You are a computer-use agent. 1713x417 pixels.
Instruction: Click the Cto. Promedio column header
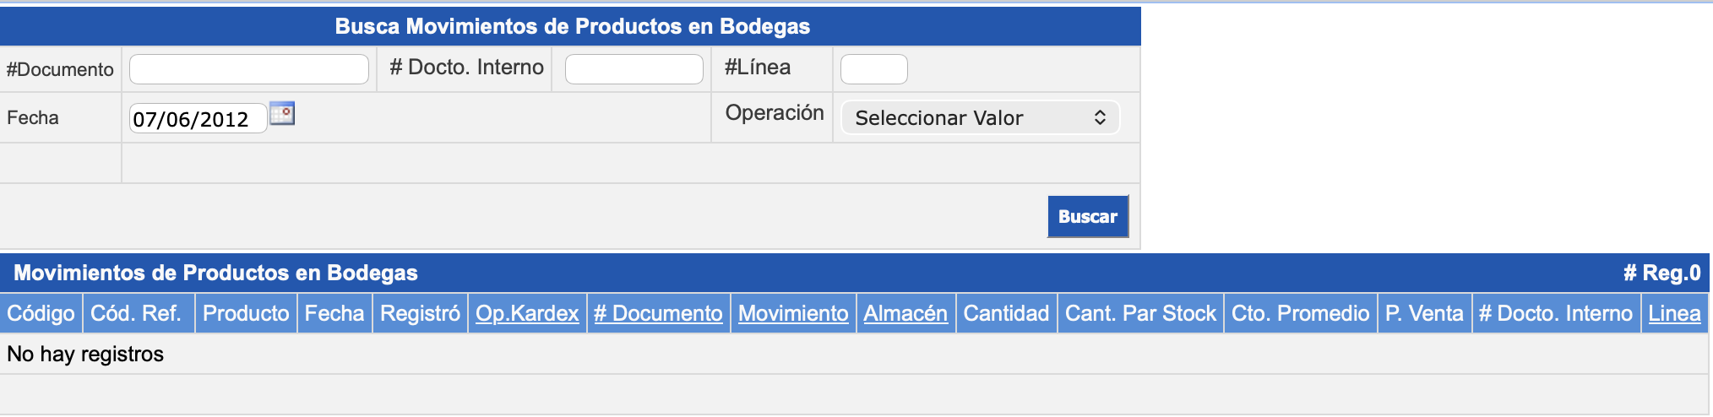point(1300,314)
